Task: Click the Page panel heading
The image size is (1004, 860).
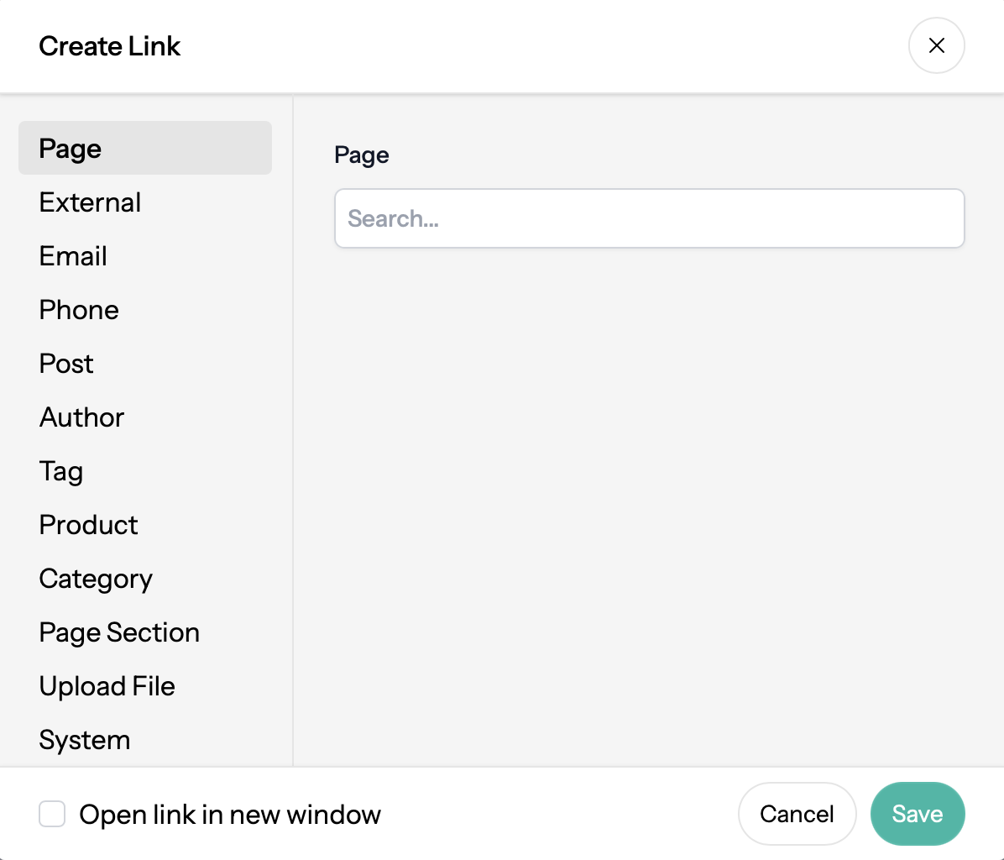Action: pos(361,155)
